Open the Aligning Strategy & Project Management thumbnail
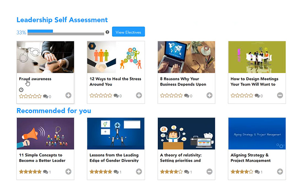Image resolution: width=302 pixels, height=196 pixels. 257,134
